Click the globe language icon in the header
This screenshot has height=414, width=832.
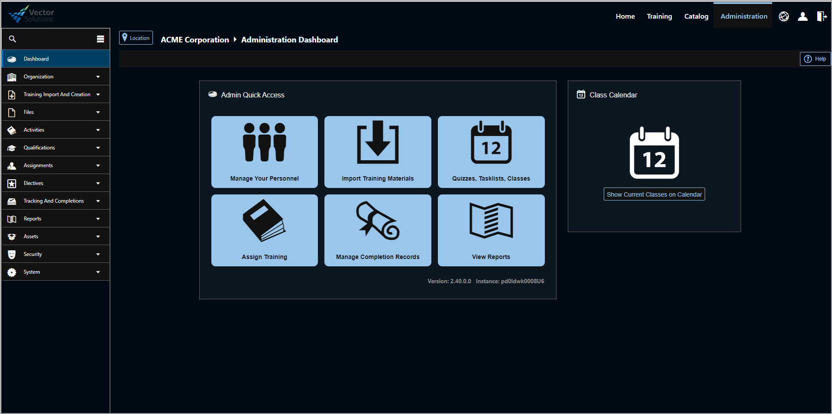coord(784,16)
